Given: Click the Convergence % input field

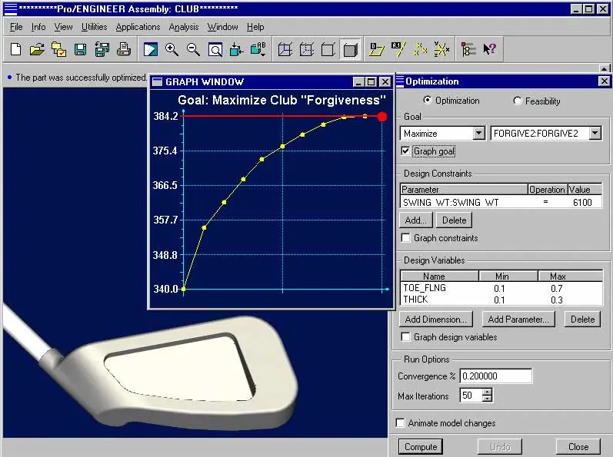Looking at the screenshot, I should [x=496, y=376].
